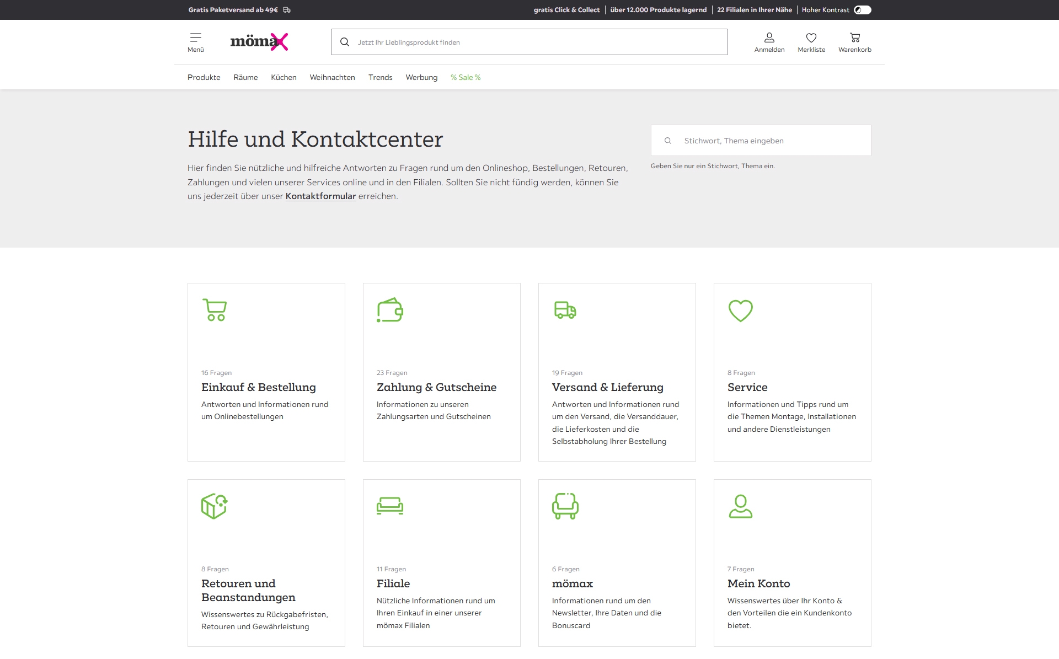Click the green person Mein Konto icon

point(741,506)
